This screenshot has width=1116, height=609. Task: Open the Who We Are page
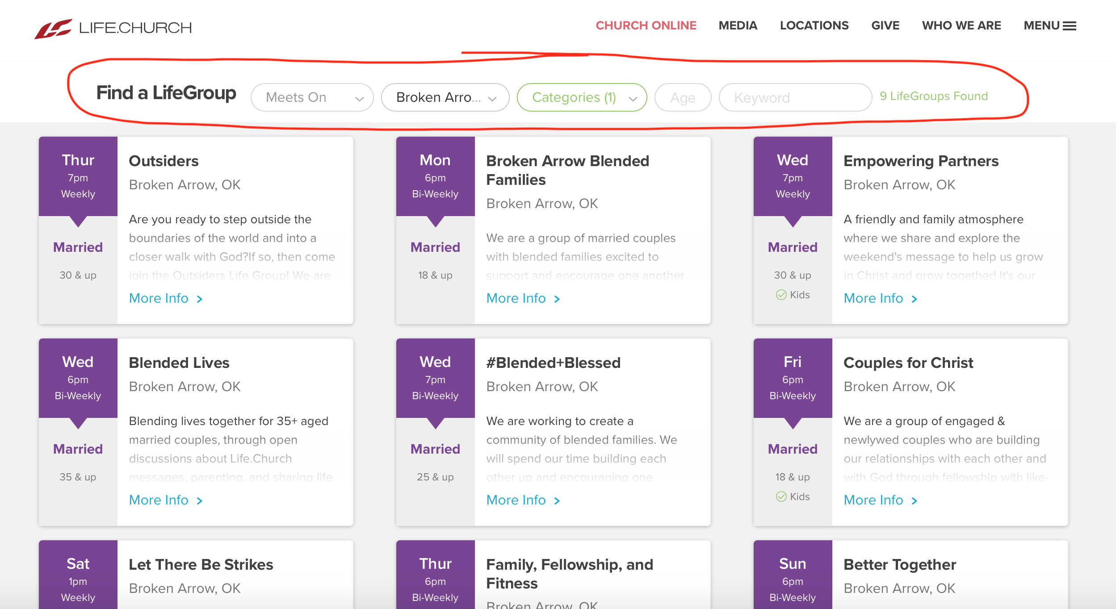click(x=961, y=25)
